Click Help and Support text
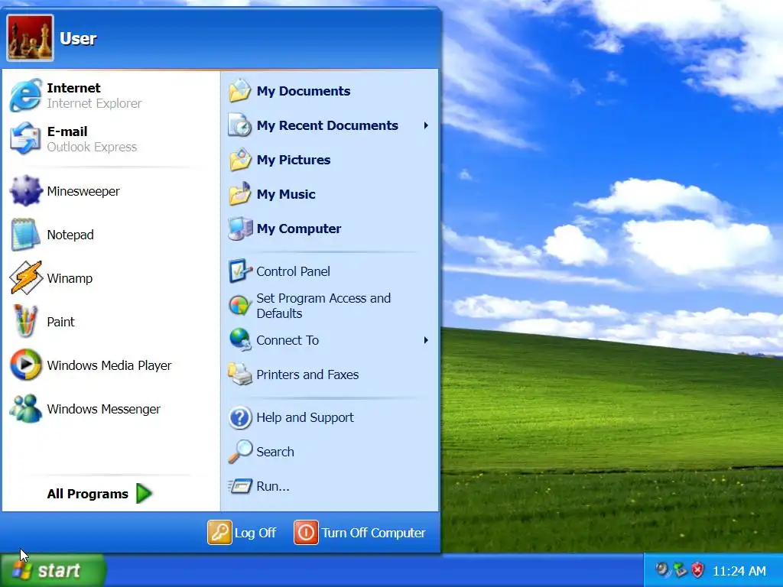 [305, 417]
